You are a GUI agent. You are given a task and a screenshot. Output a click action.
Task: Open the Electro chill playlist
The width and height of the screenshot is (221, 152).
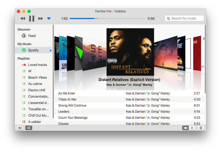(34, 90)
